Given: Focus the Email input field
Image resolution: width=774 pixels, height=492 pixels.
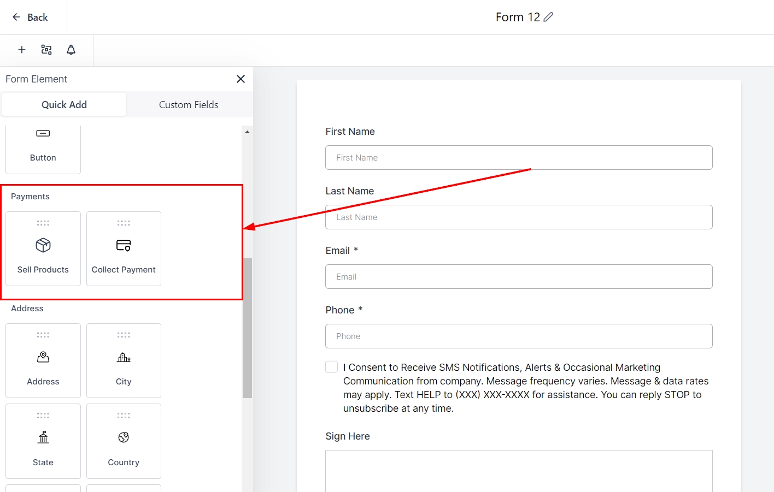Looking at the screenshot, I should [519, 277].
